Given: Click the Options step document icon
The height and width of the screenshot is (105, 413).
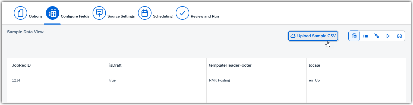Looking at the screenshot, I should 21,13.
